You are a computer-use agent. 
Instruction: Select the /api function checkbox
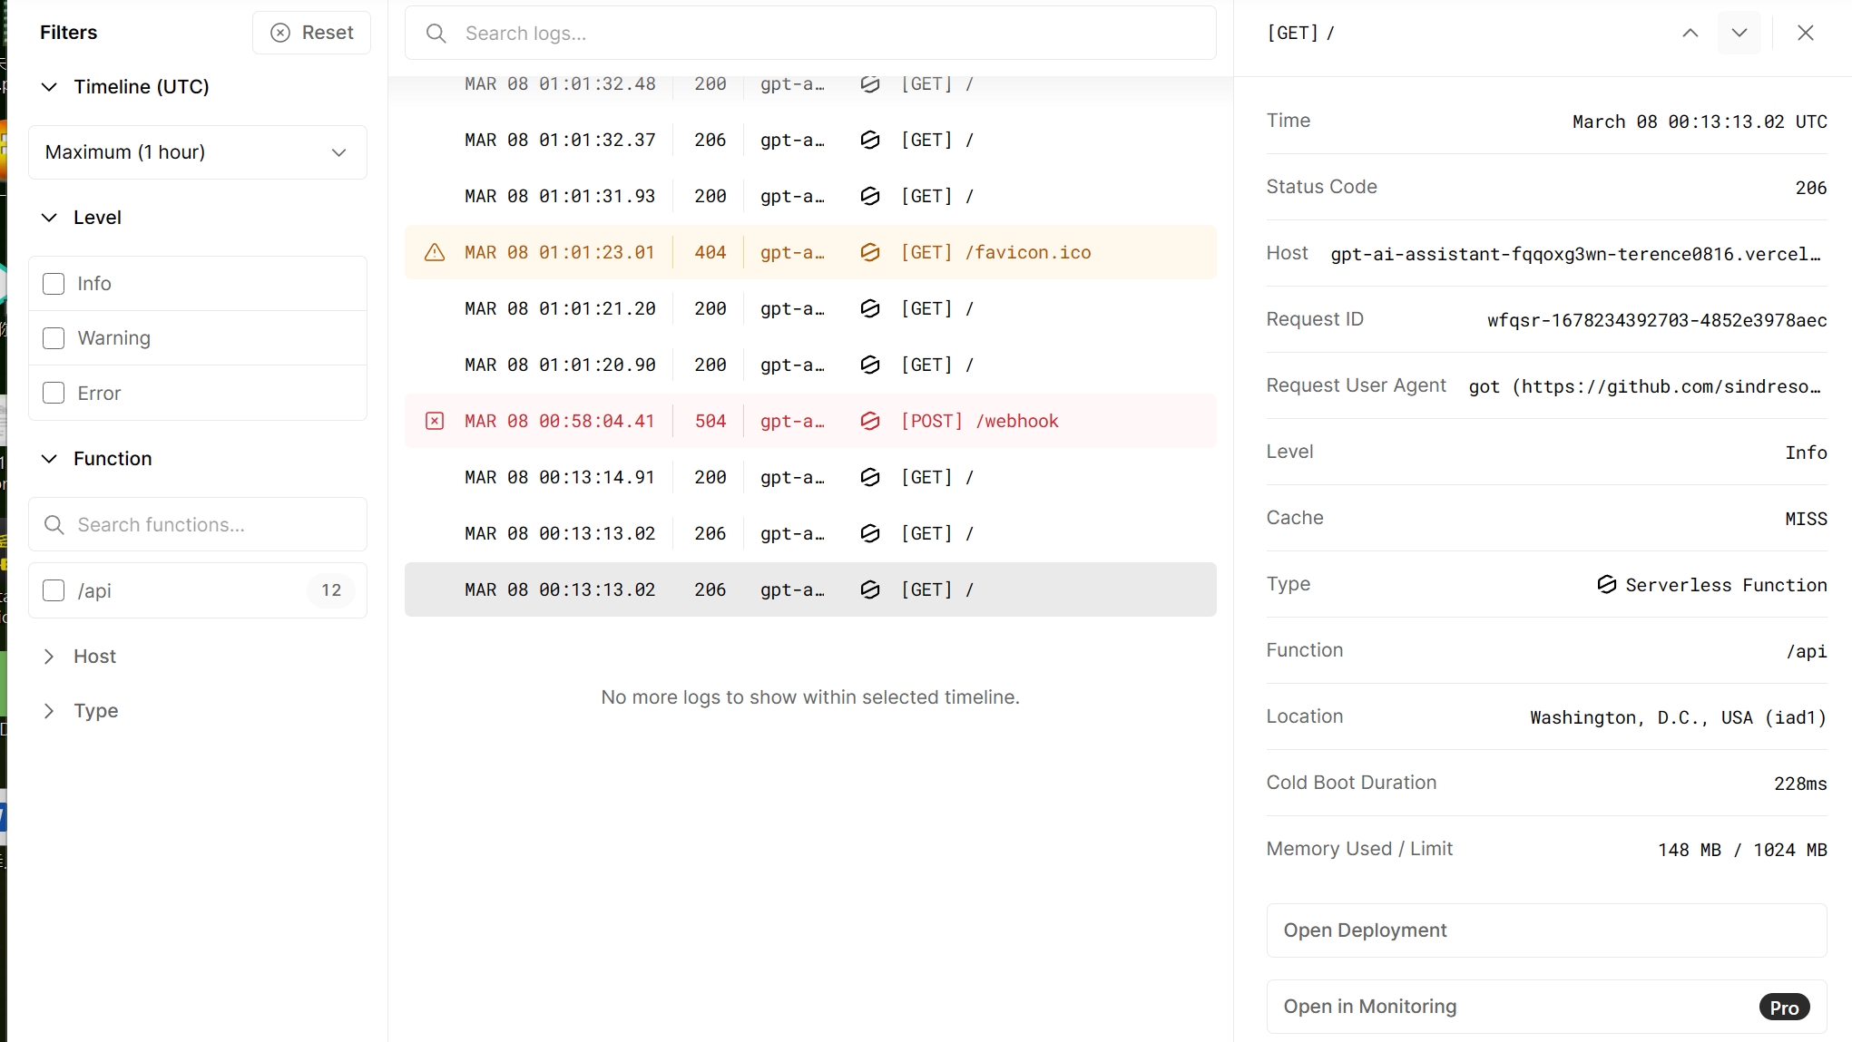pos(54,590)
